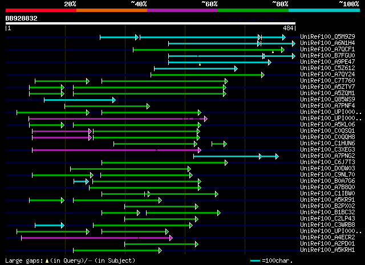This screenshot has height=265, width=365.
Task: Select the UniRef100_C1HUN6 label
Action: [327, 143]
